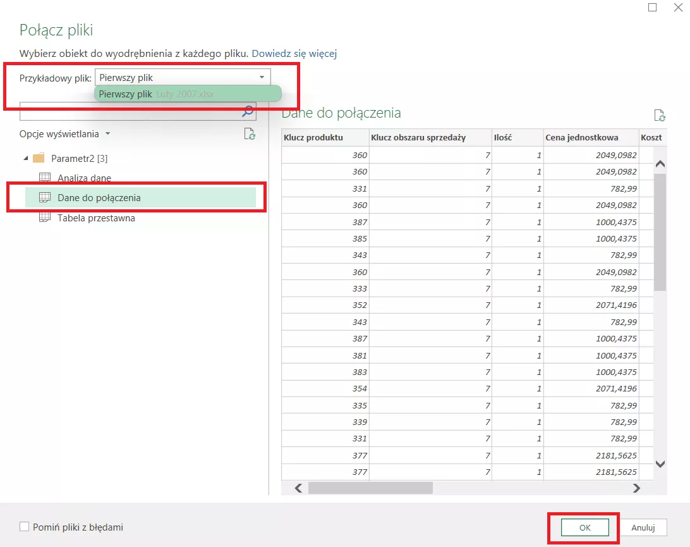
Task: Click the search magnifier icon
Action: 248,112
